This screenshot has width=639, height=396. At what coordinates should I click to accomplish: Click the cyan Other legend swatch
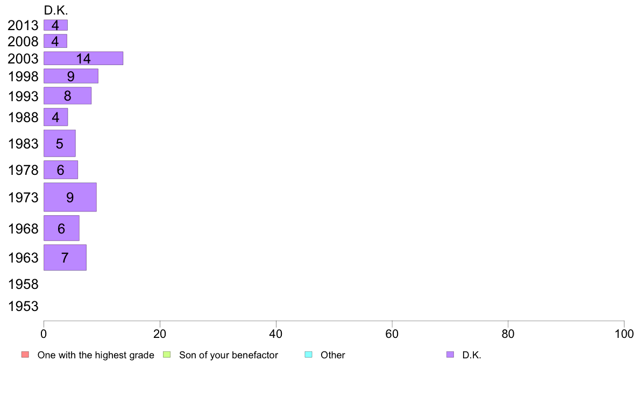pyautogui.click(x=309, y=355)
